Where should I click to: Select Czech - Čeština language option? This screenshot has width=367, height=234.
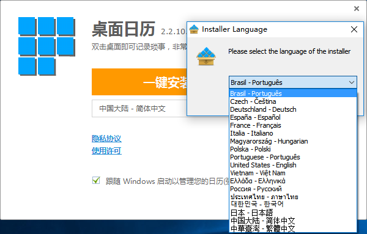(293, 101)
